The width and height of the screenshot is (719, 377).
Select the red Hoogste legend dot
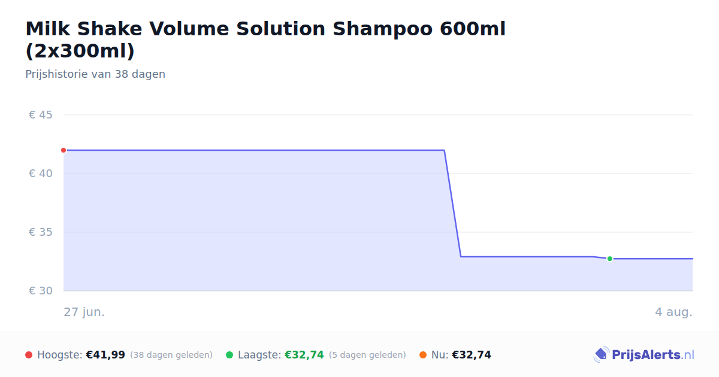[x=29, y=355]
